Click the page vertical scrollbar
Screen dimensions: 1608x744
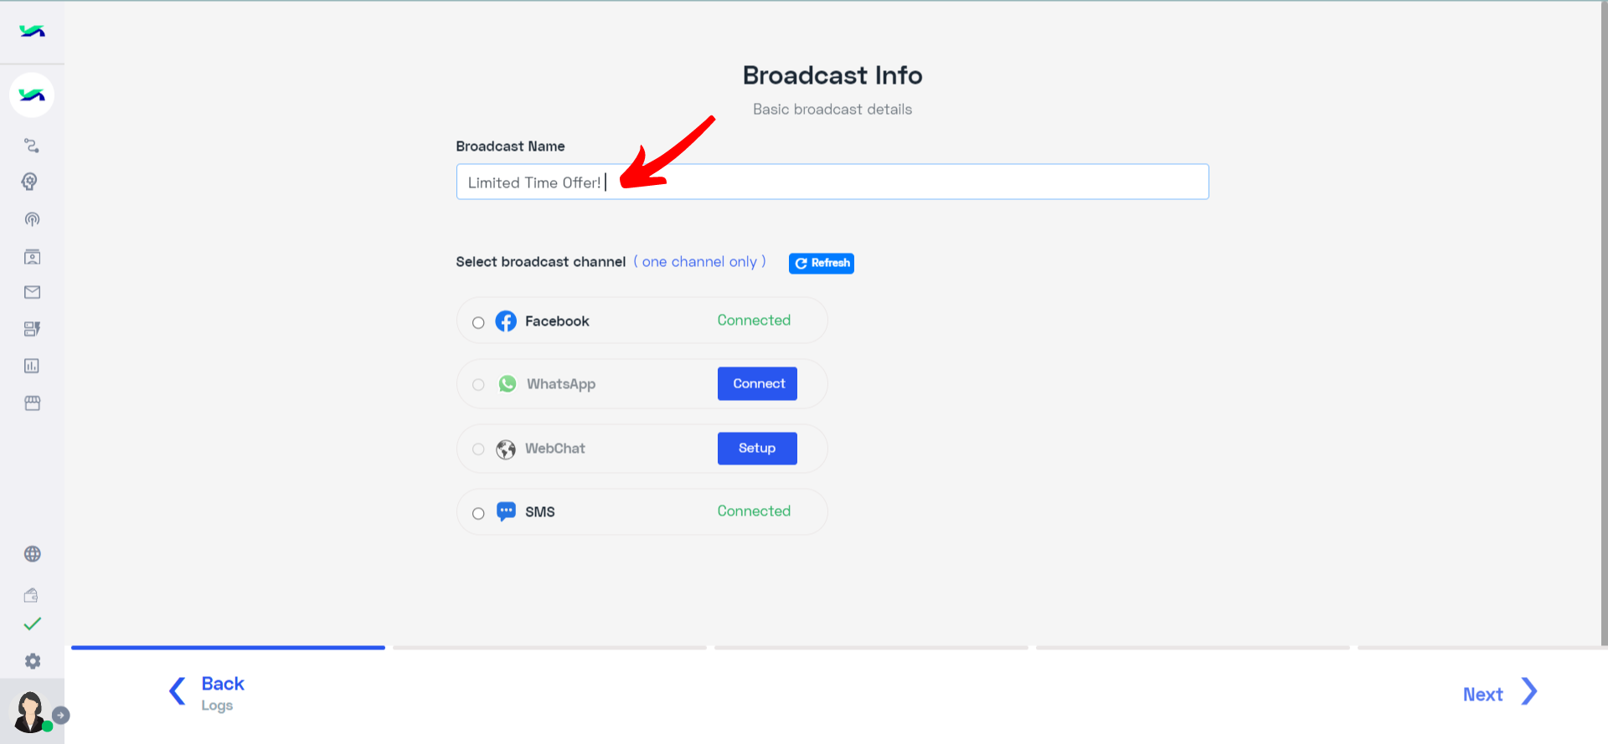[x=1604, y=323]
